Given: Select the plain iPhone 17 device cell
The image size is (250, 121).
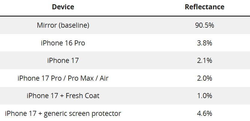Looking at the screenshot, I should 63,60.
